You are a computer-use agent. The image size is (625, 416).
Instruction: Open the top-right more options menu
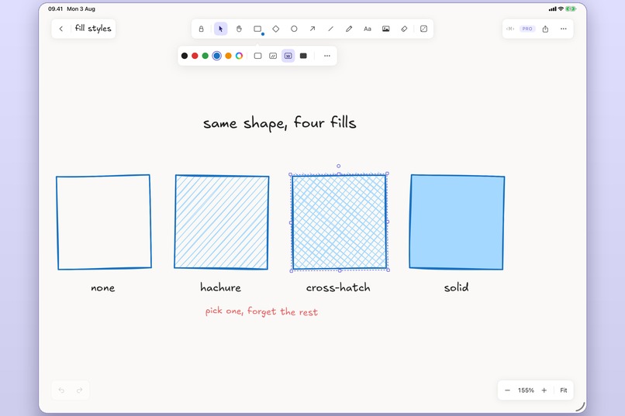(563, 29)
